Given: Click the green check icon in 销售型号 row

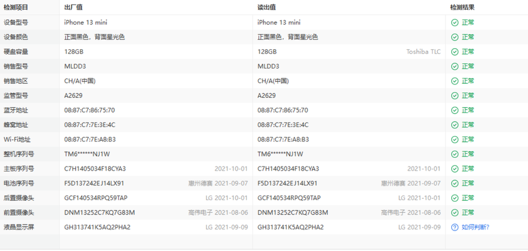Looking at the screenshot, I should pyautogui.click(x=455, y=66).
